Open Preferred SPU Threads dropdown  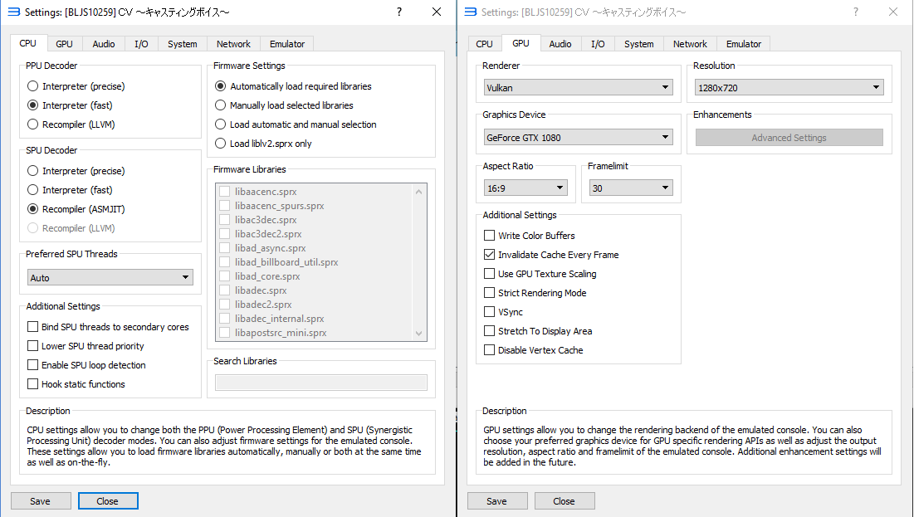[x=110, y=277]
